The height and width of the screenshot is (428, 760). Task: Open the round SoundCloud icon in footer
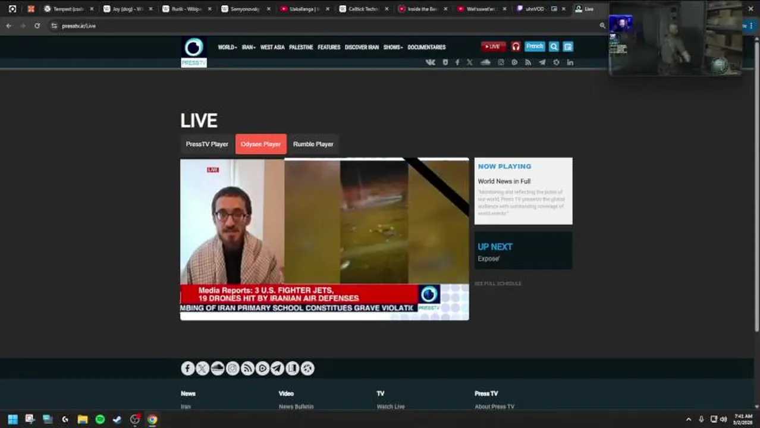tap(218, 369)
